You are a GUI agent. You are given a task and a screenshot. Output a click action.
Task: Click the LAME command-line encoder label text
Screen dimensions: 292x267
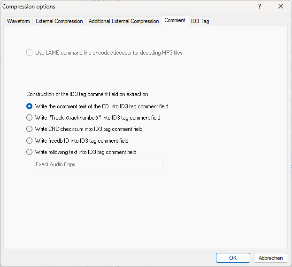[x=108, y=53]
